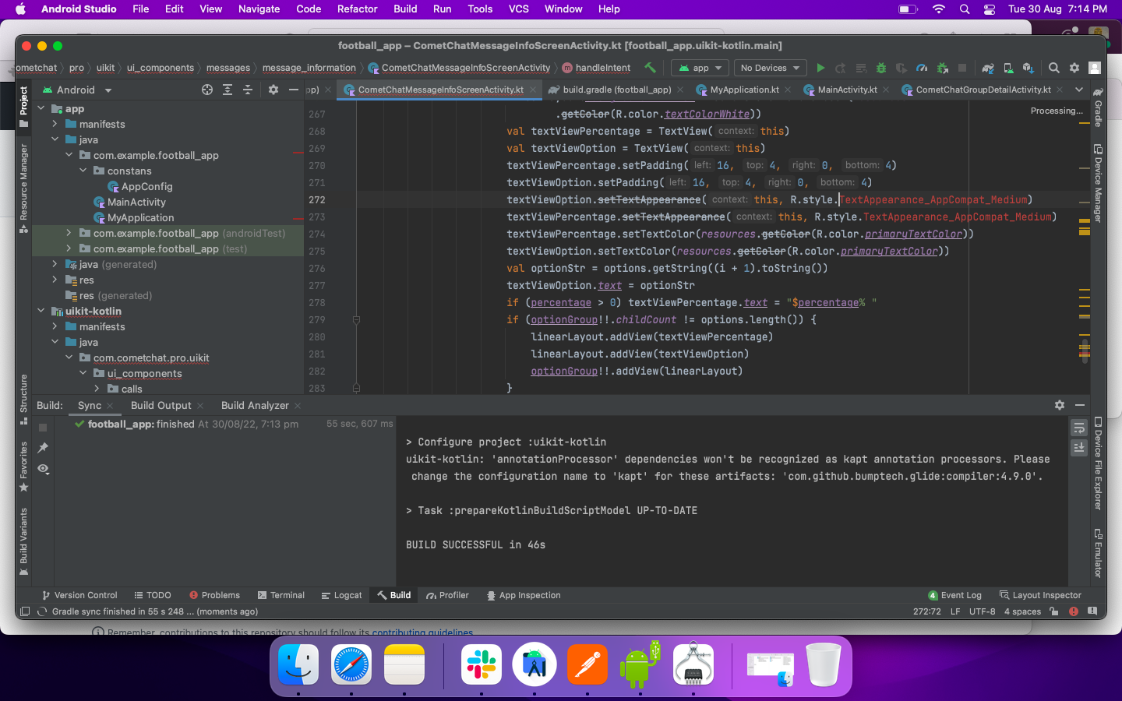Select target location with the crosshair icon

click(x=207, y=90)
